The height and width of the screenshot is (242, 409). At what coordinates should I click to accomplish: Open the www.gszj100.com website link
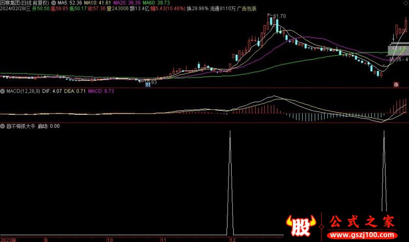[365, 236]
